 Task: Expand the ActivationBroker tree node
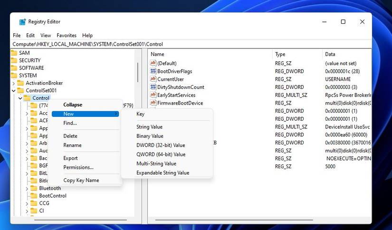14,83
